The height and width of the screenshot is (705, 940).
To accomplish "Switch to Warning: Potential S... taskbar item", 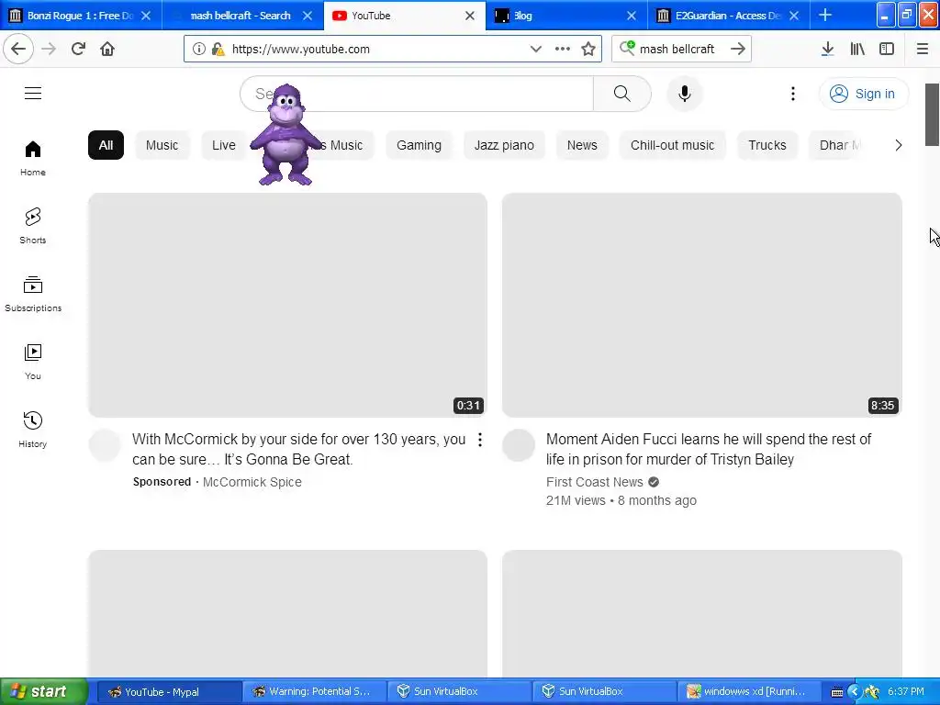I will tap(314, 691).
